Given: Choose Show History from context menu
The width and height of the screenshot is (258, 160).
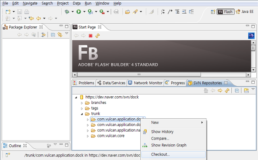Looking at the screenshot, I should click(x=174, y=132).
